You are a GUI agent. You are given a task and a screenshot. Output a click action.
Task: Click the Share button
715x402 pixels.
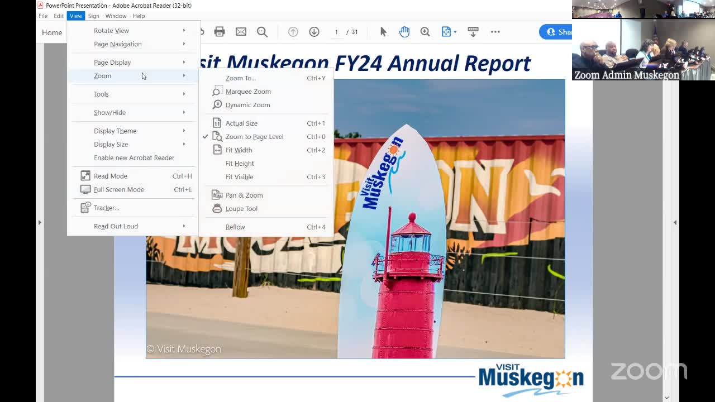(x=556, y=32)
